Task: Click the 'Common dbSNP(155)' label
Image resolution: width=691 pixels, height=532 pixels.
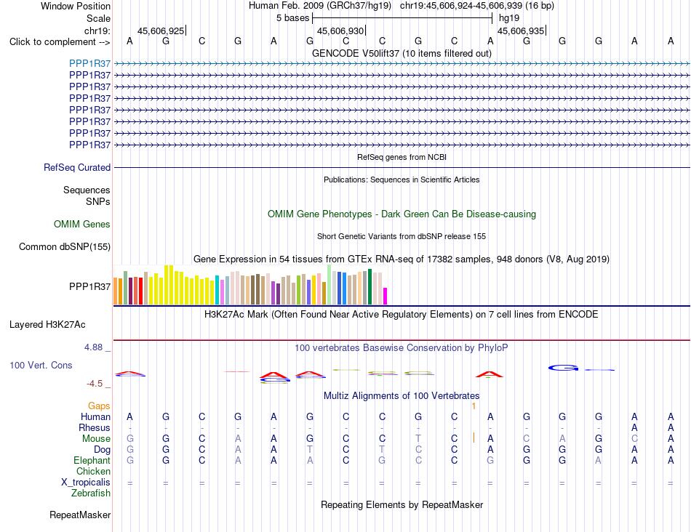Action: click(x=64, y=246)
